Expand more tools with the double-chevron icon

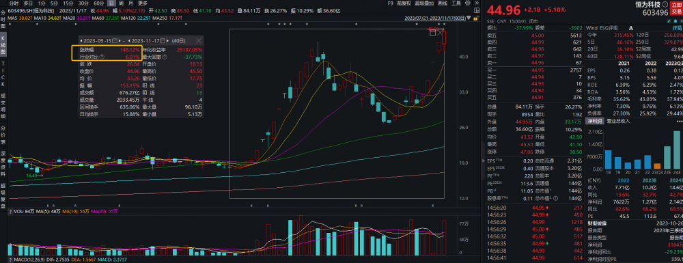click(x=477, y=3)
